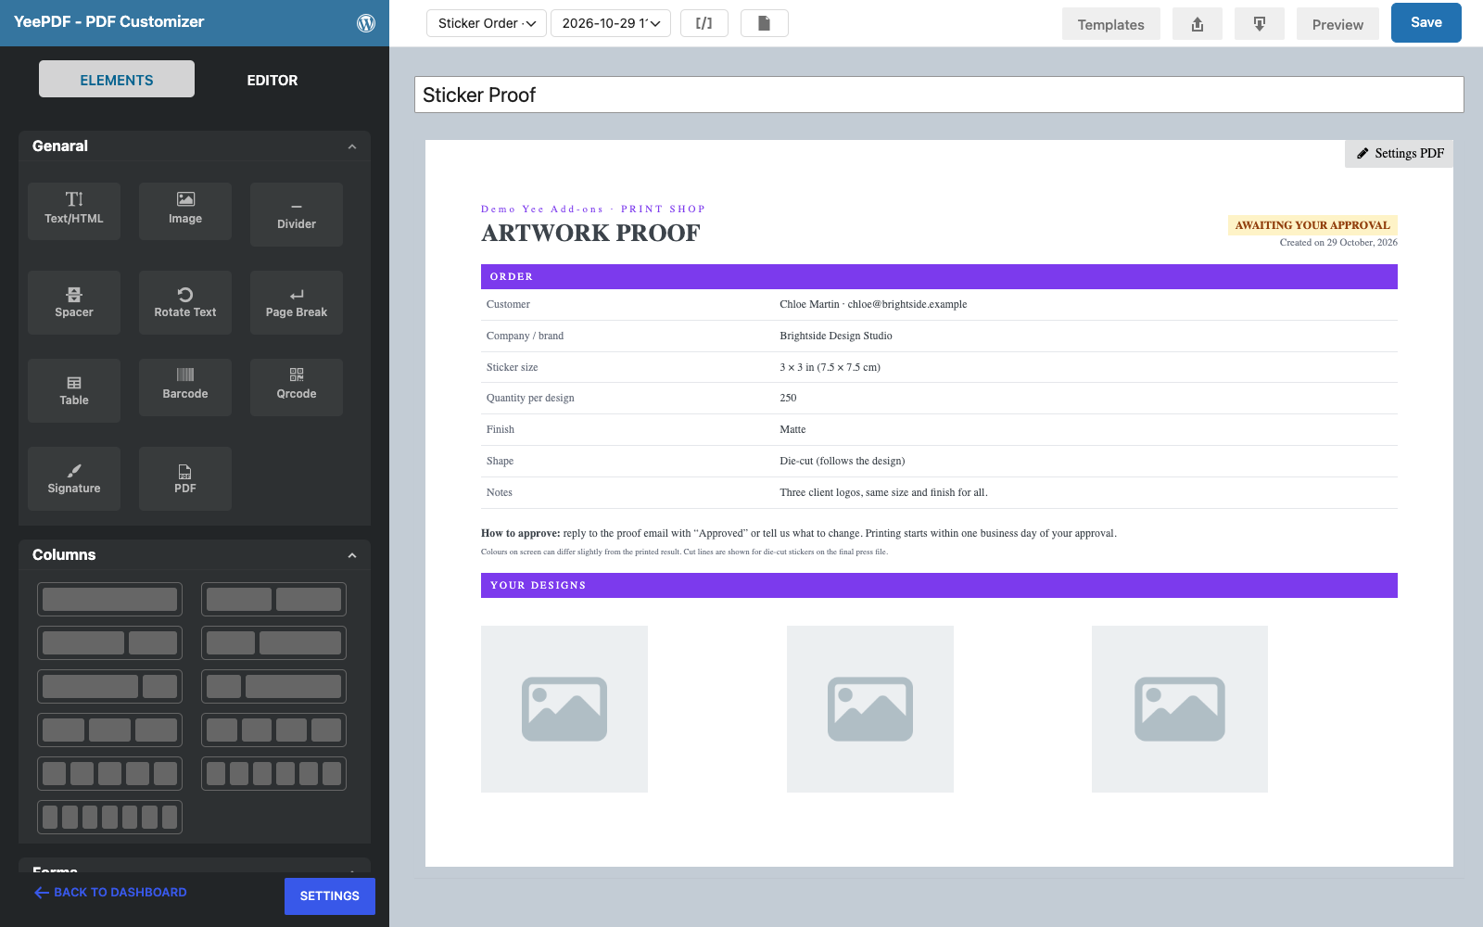Viewport: 1483px width, 927px height.
Task: Select the five columns layout
Action: tap(110, 773)
